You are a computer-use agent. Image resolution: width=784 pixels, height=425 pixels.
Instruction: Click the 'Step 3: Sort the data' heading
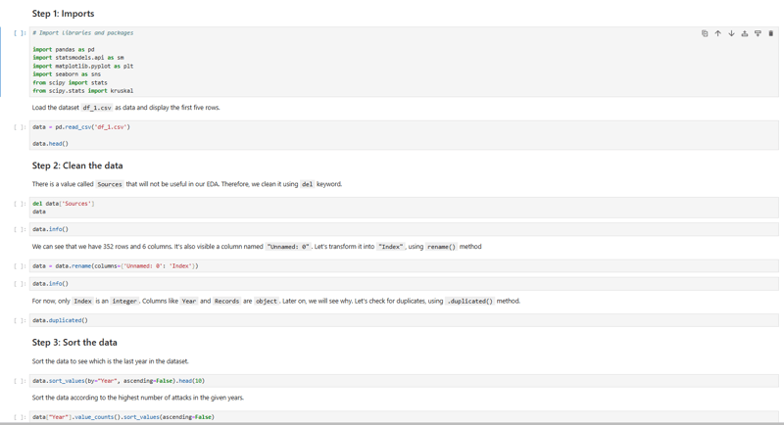click(74, 342)
